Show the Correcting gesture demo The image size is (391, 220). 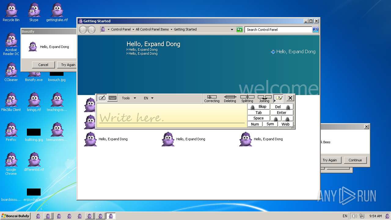point(212,99)
